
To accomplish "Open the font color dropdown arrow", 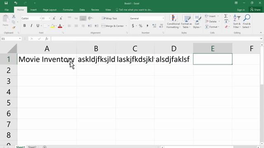I will 63,26.
